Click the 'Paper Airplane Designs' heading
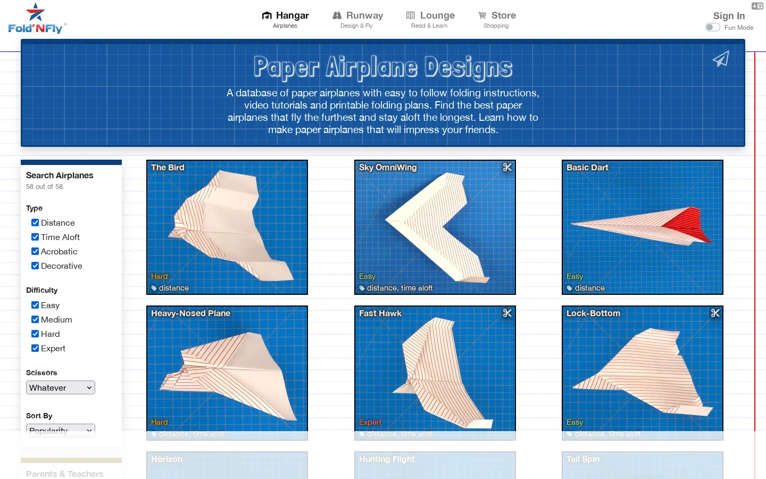The image size is (766, 479). pyautogui.click(x=383, y=68)
